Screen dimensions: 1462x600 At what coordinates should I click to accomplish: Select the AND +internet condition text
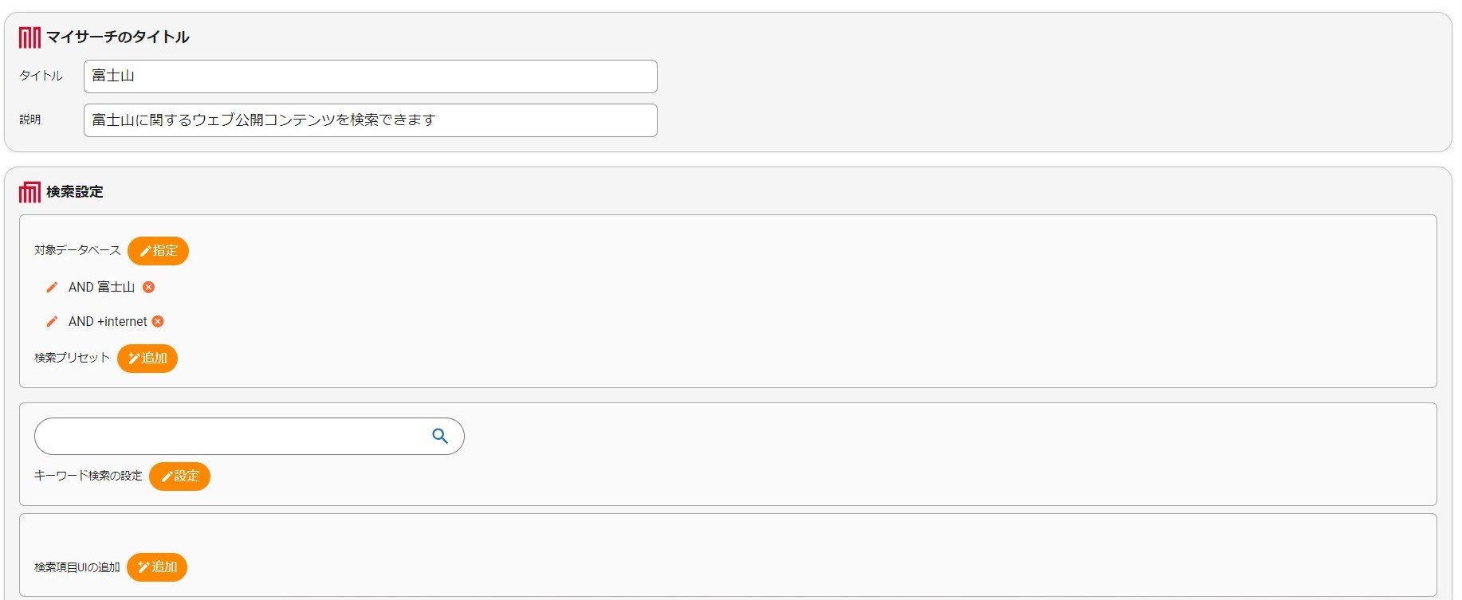[108, 321]
